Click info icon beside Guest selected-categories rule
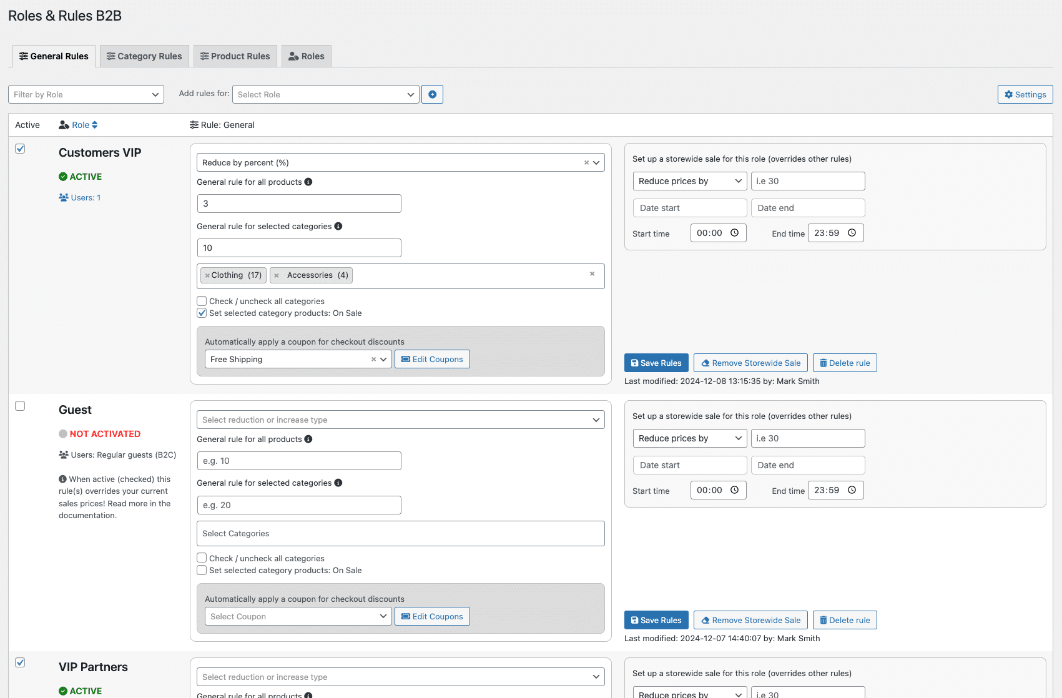Image resolution: width=1062 pixels, height=698 pixels. point(338,483)
